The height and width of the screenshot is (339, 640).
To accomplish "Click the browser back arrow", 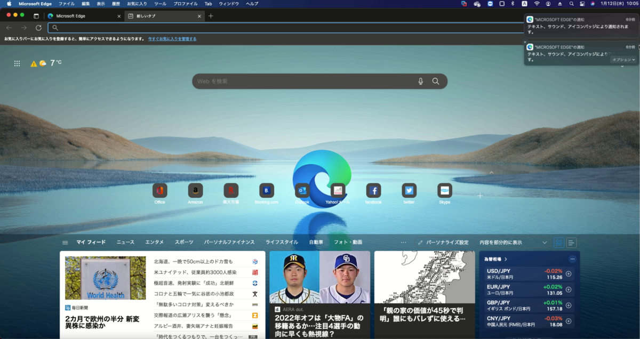I will [x=9, y=28].
